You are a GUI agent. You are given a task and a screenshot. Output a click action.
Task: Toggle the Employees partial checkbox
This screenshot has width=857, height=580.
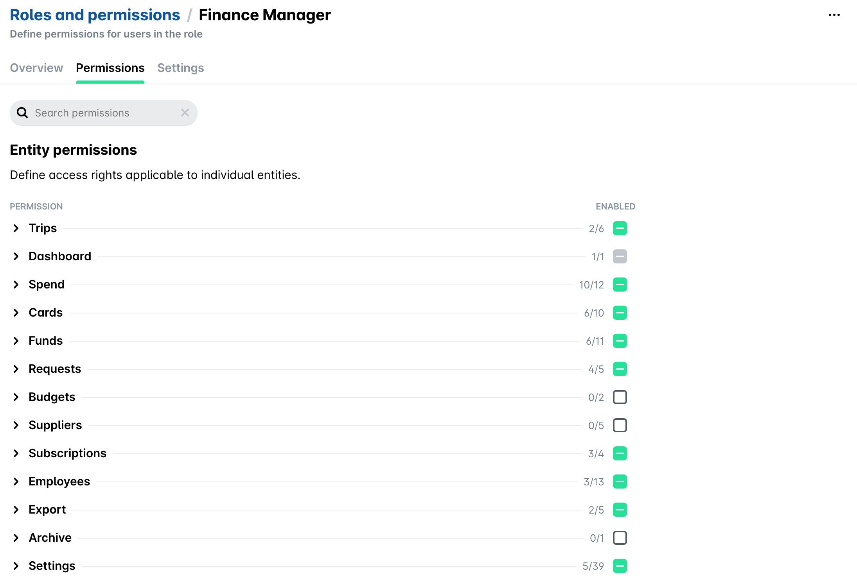(620, 482)
